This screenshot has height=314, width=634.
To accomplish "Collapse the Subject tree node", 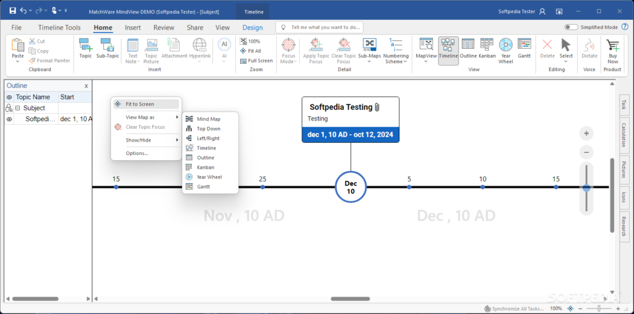I will pyautogui.click(x=18, y=108).
